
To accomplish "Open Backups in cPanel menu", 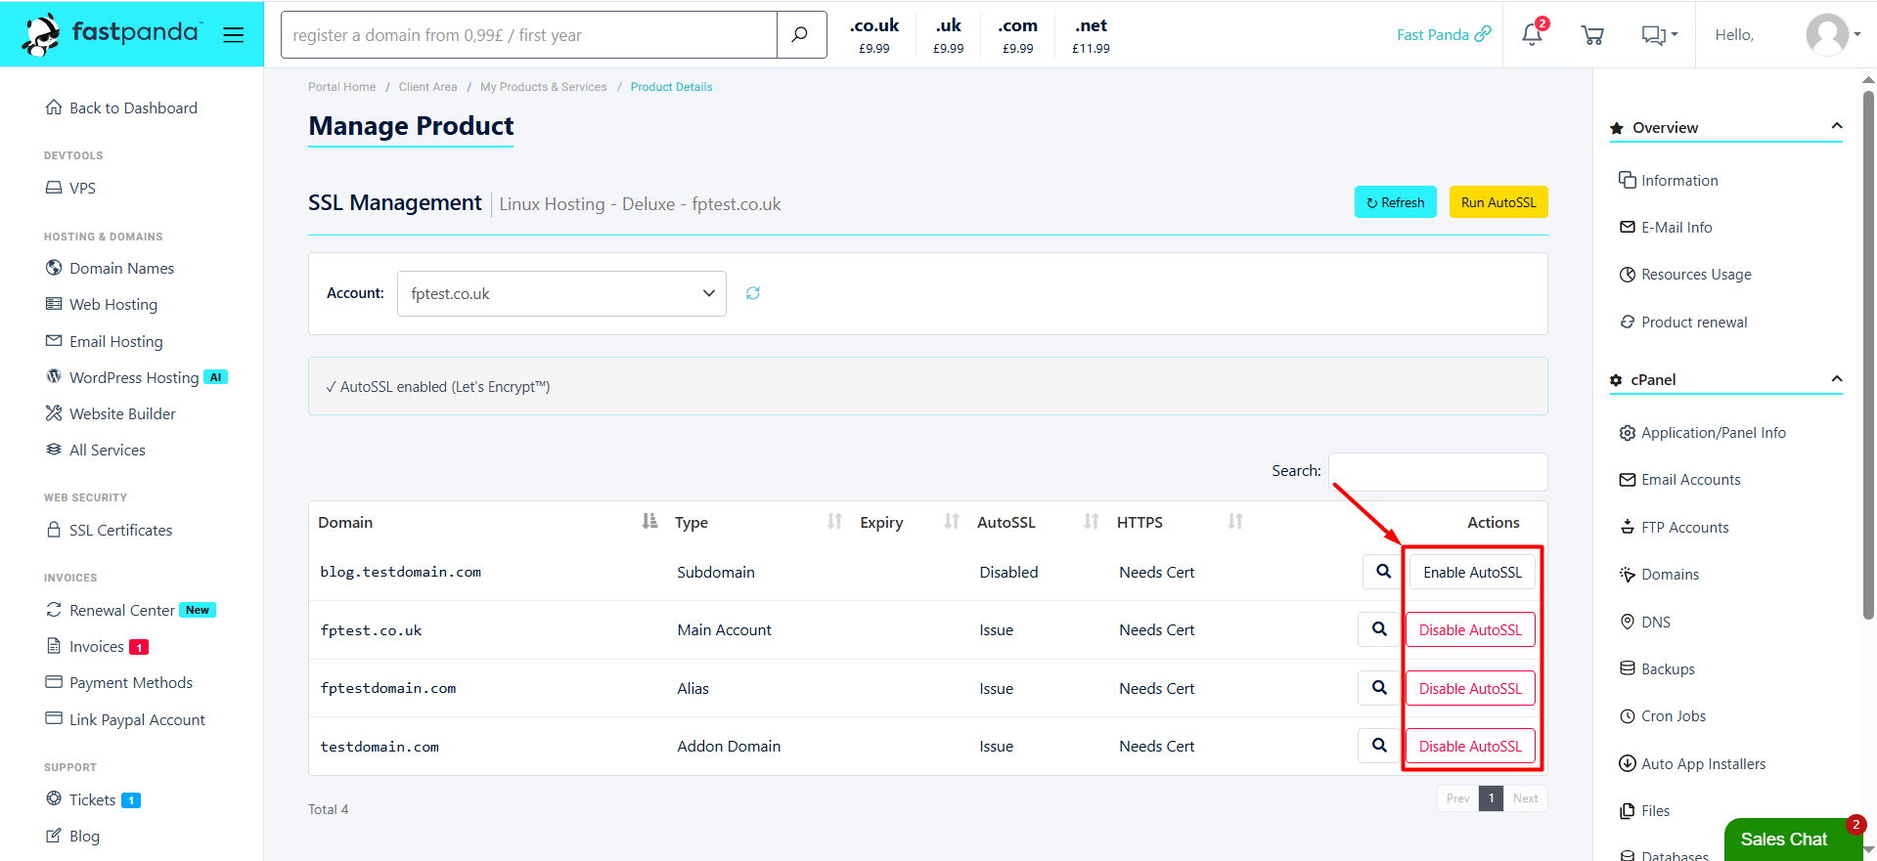I will 1657,668.
